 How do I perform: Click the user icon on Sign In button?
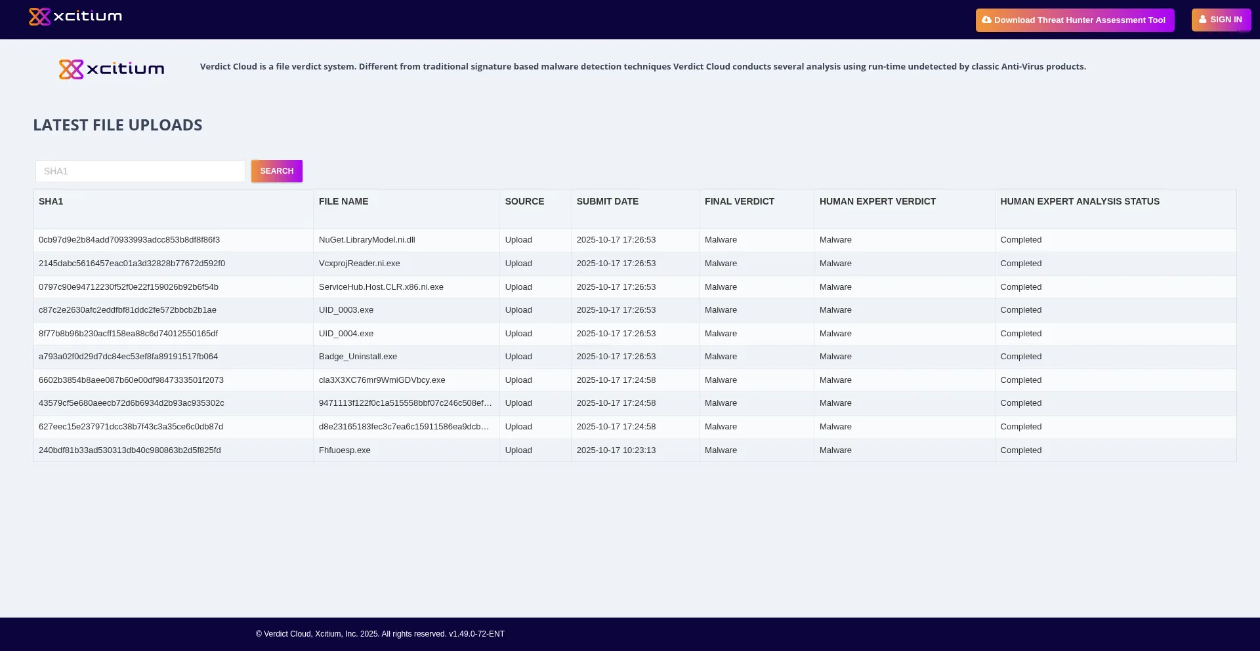1203,20
